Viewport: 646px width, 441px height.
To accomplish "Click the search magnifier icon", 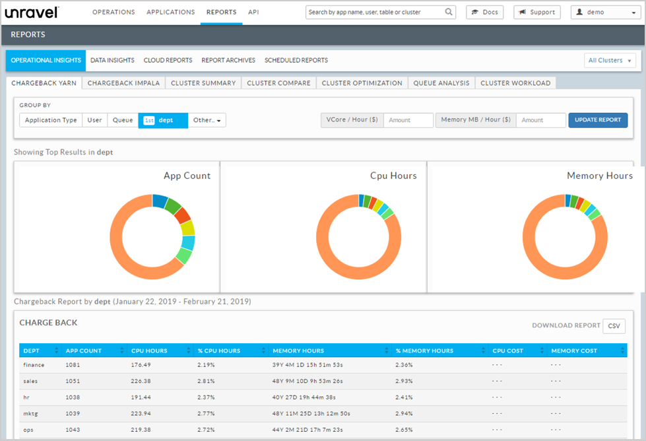I will click(448, 12).
